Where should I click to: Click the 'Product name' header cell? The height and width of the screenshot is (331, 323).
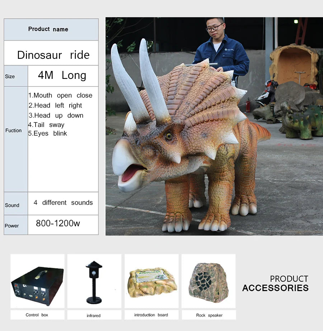coord(51,29)
